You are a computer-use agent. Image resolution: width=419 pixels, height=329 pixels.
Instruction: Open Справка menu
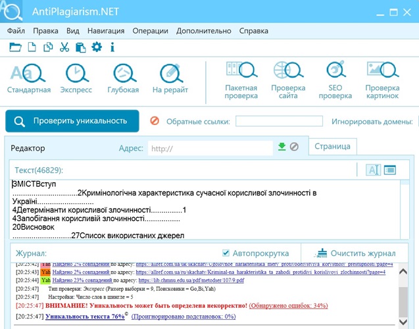click(254, 31)
